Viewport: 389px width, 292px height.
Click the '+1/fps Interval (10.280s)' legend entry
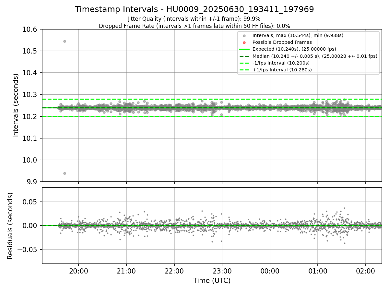pos(282,70)
